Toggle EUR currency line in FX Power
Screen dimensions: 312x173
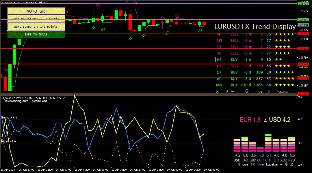point(260,160)
